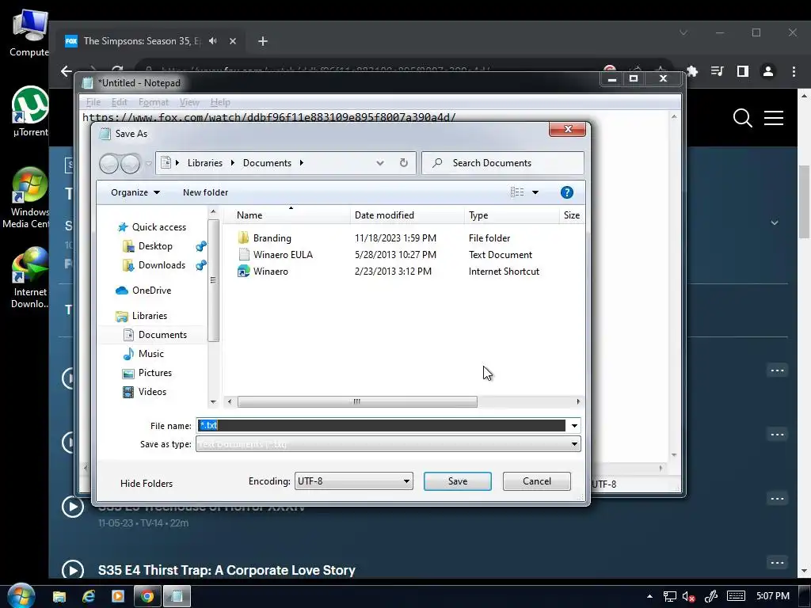Image resolution: width=811 pixels, height=608 pixels.
Task: Open the Fox site hamburger menu
Action: click(x=774, y=119)
